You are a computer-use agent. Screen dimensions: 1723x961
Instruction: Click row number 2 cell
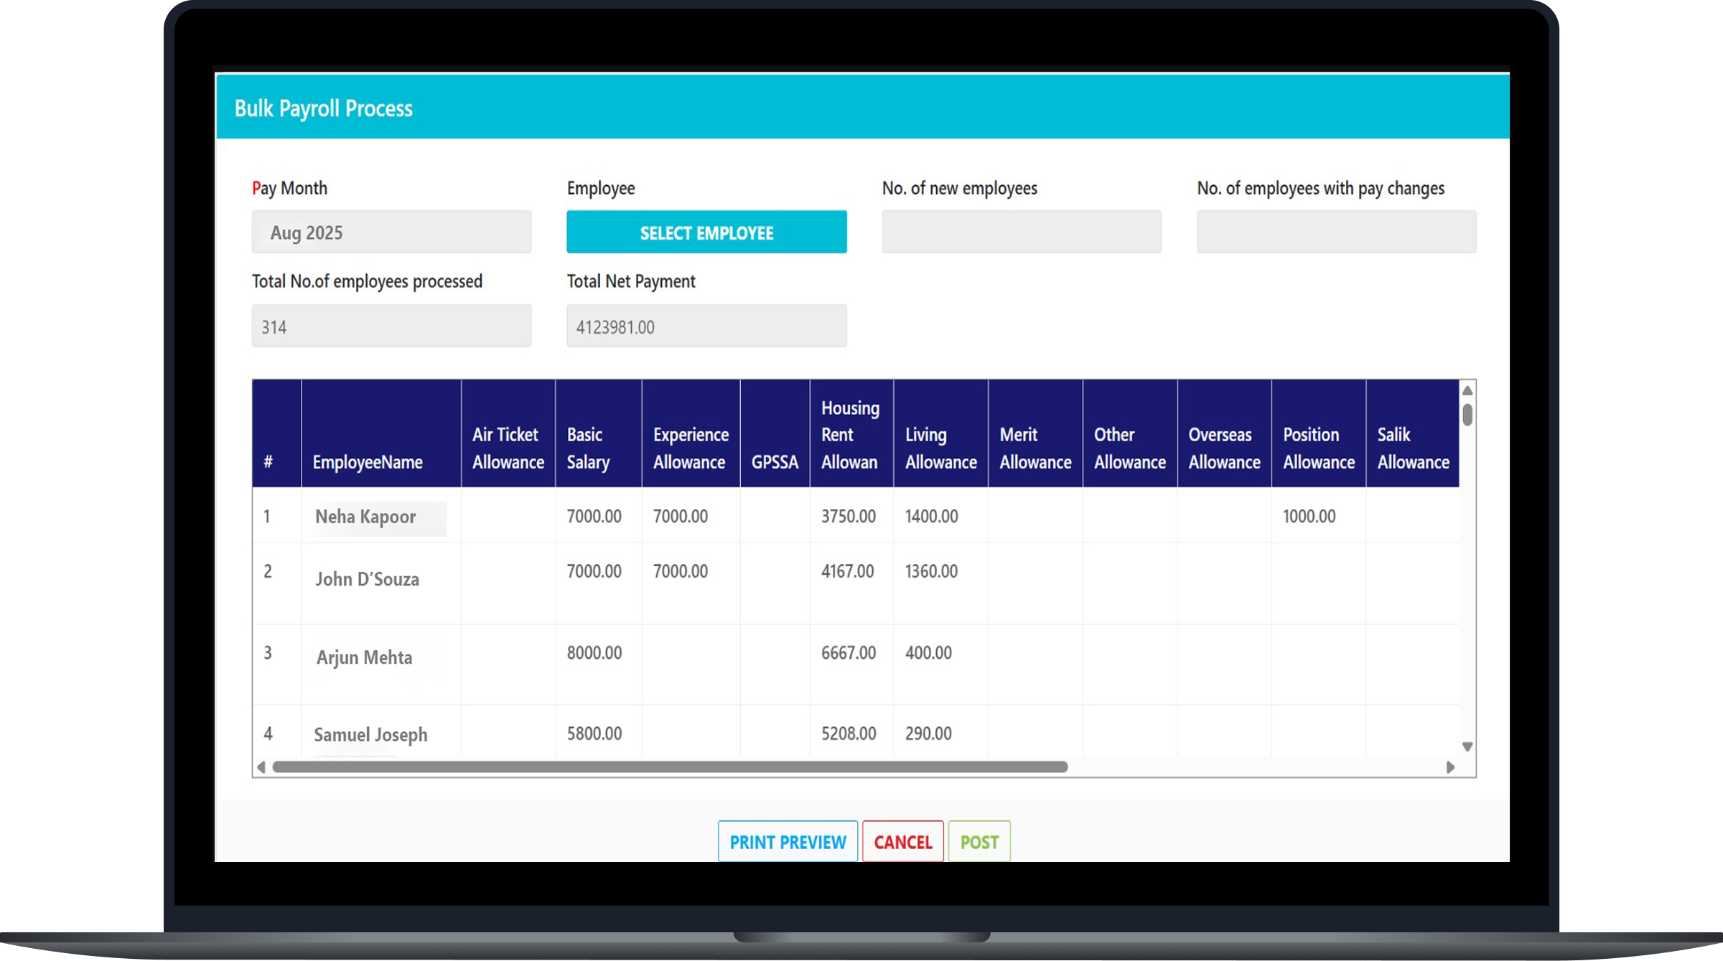[x=277, y=583]
